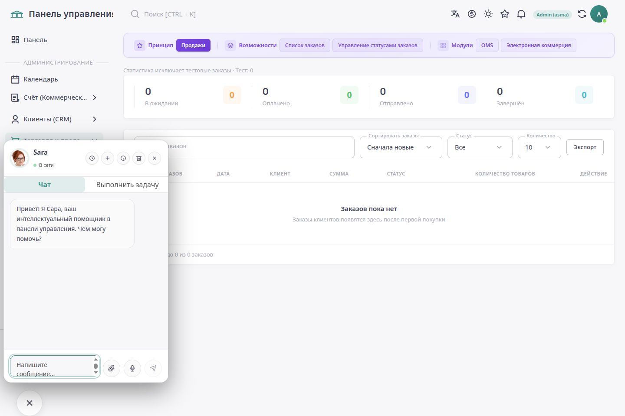Close the Sara chat panel
This screenshot has width=625, height=416.
[155, 158]
